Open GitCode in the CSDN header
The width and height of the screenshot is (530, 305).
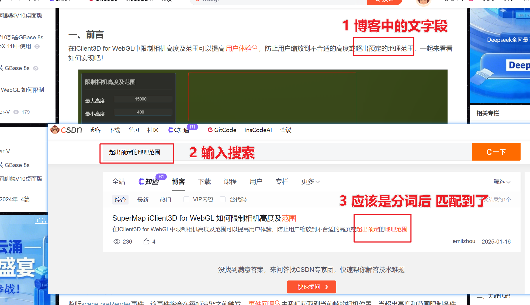point(222,130)
